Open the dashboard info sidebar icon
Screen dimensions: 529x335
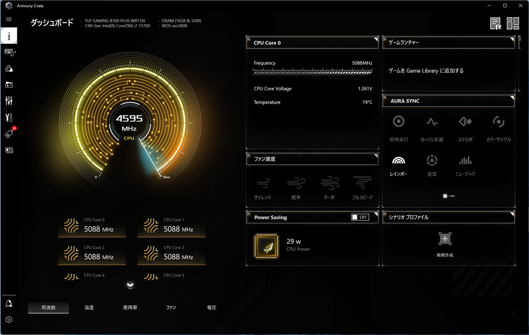9,36
